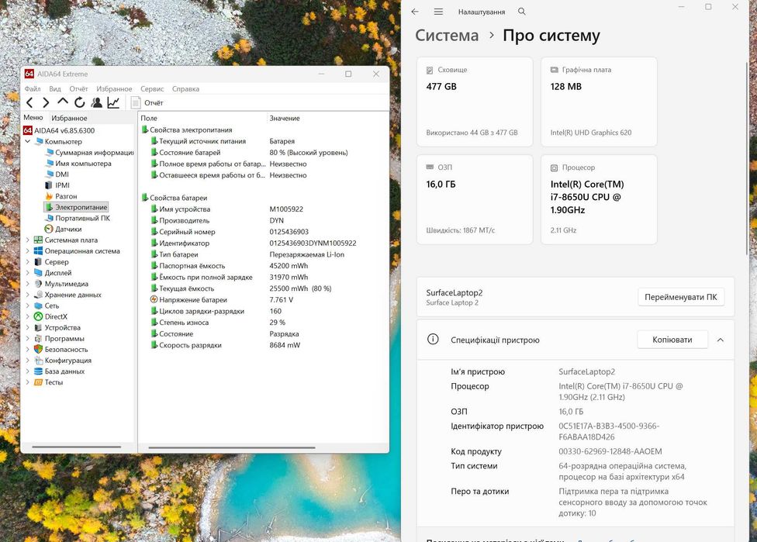Expand Сервер tree node
This screenshot has width=757, height=542.
pyautogui.click(x=27, y=261)
